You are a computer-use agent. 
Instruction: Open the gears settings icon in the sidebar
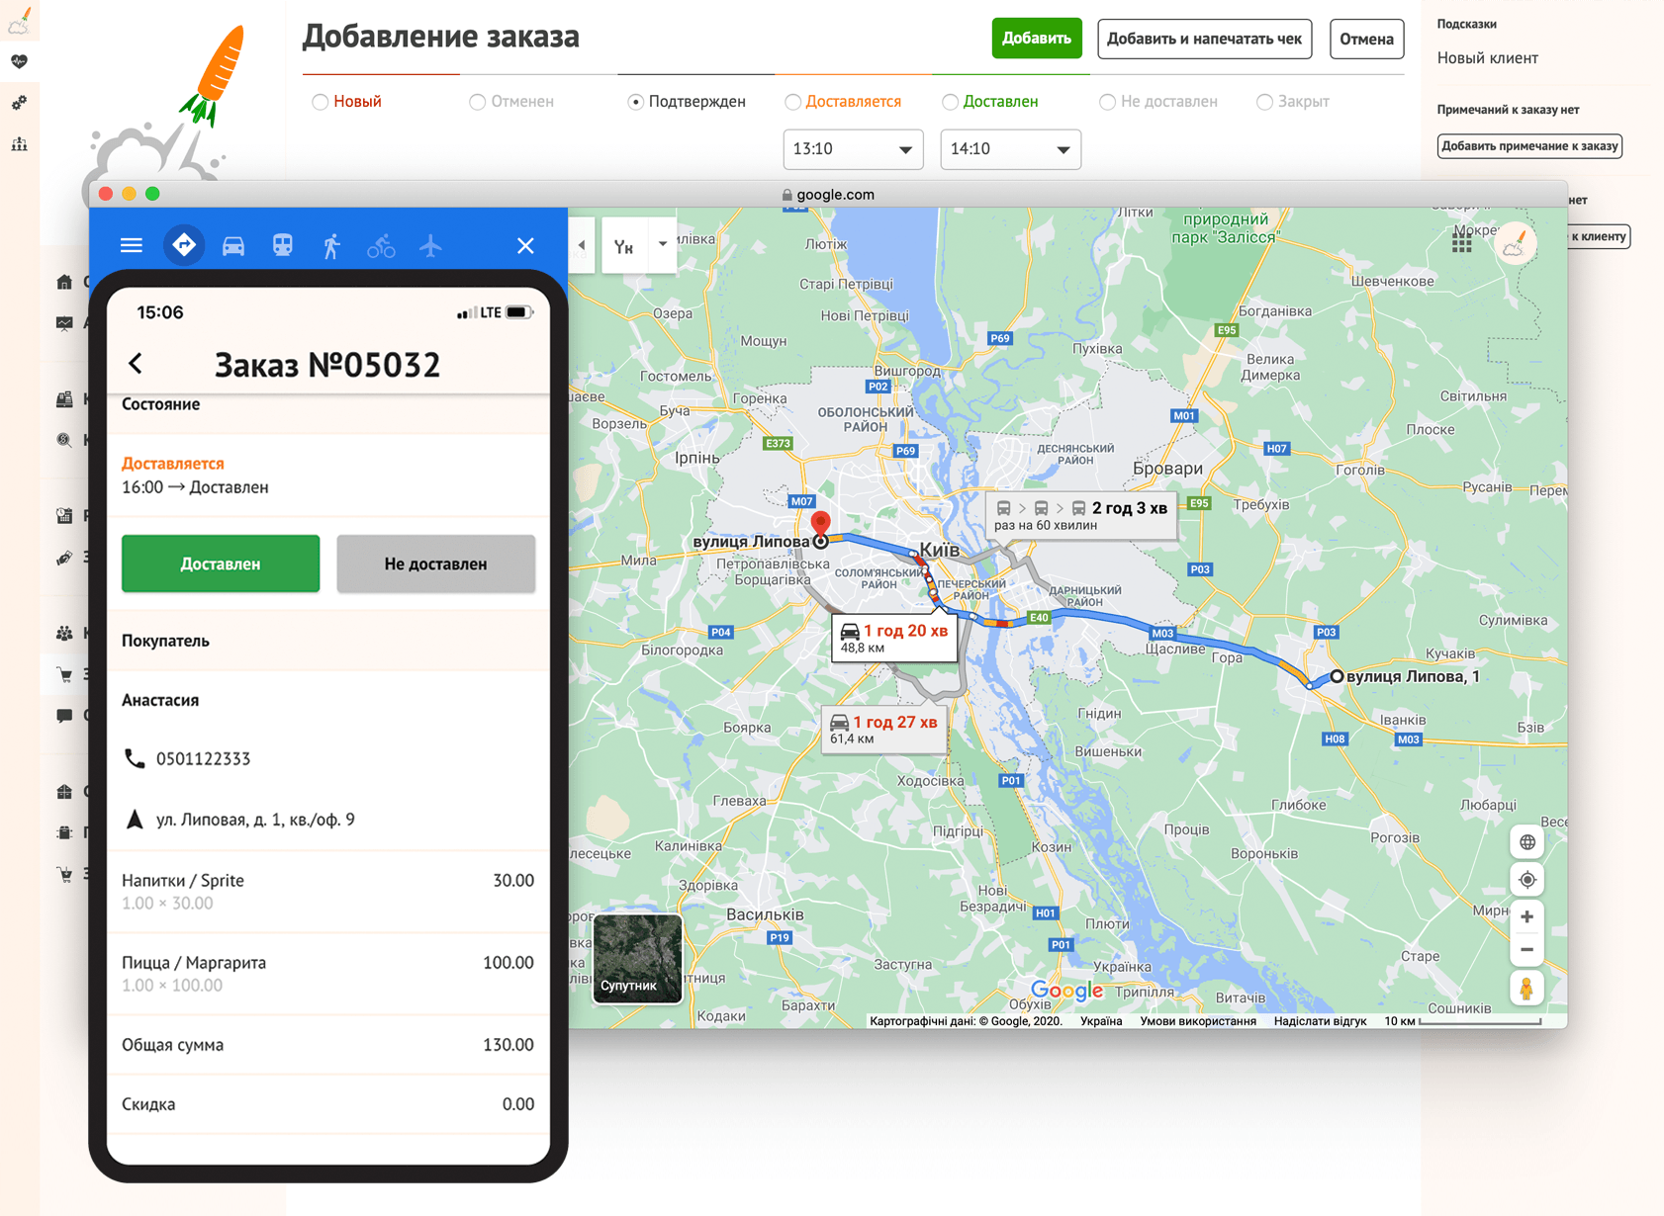tap(19, 103)
